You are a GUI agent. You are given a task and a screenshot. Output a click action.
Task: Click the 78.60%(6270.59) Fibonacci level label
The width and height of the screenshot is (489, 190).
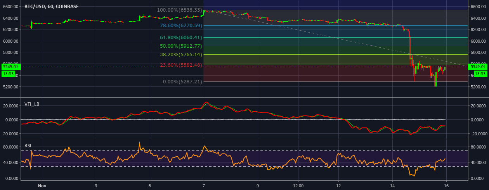(x=181, y=26)
